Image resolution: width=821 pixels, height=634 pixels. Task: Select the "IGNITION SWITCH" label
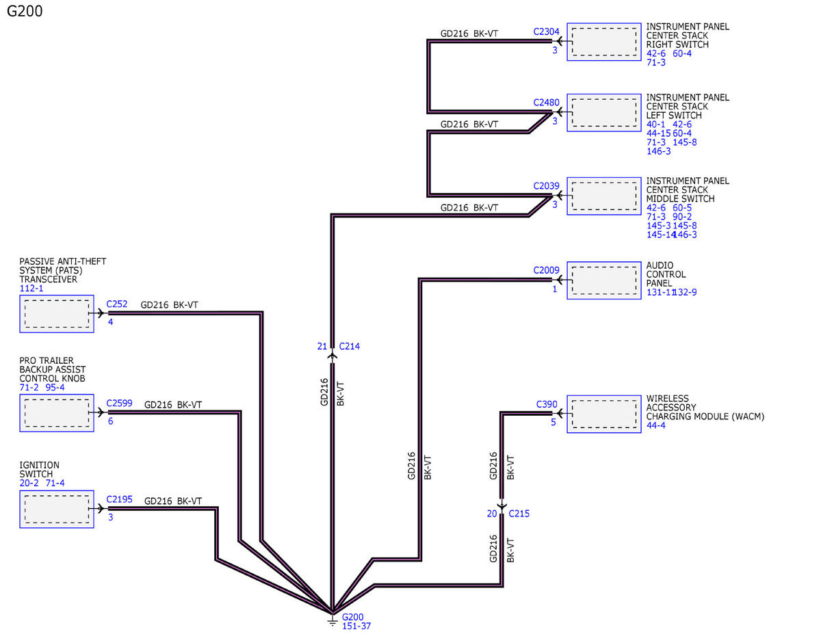click(x=40, y=470)
